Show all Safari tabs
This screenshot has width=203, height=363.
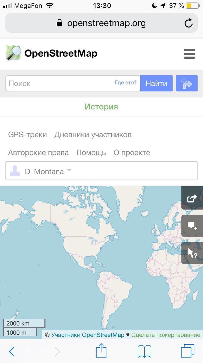(x=188, y=351)
